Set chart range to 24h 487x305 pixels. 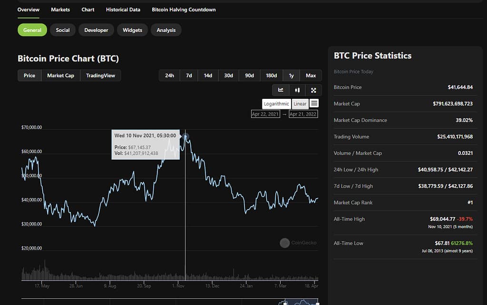click(x=169, y=76)
